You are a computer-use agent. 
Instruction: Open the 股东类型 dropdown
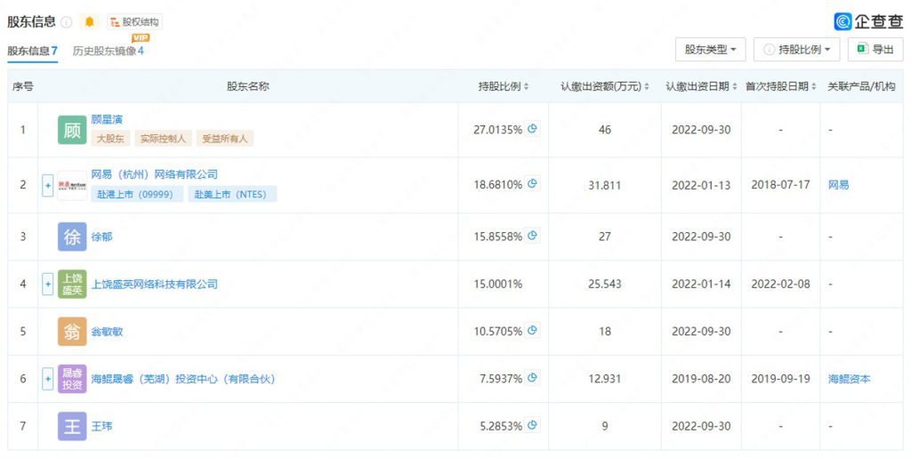pyautogui.click(x=710, y=49)
